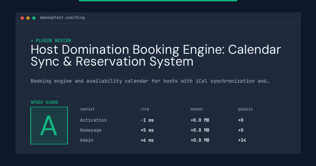The height and width of the screenshot is (166, 316).
Task: Select the '> PLUGIN REVIEW' label
Action: pyautogui.click(x=51, y=41)
